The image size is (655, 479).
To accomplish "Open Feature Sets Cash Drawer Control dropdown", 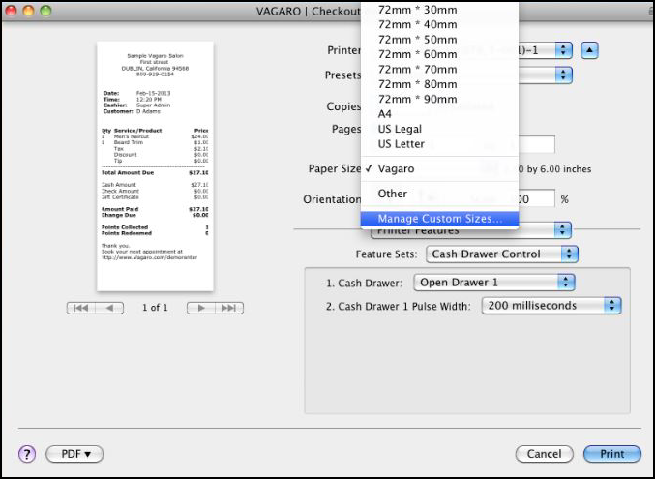I will point(502,254).
